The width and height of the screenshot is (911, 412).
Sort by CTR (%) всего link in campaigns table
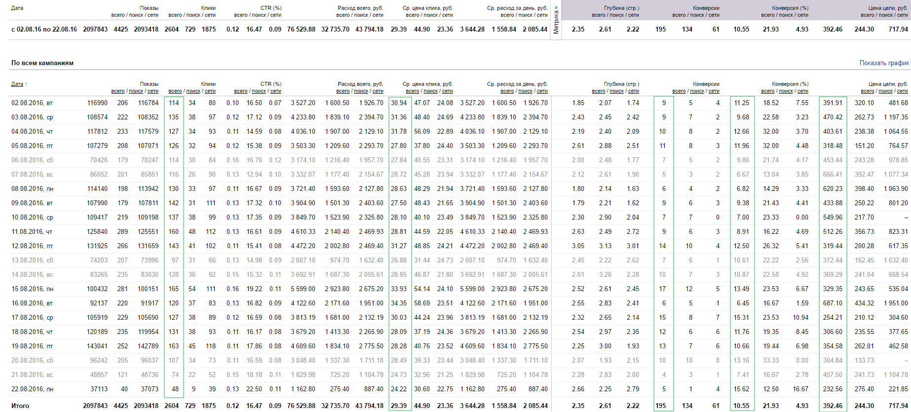tap(241, 91)
